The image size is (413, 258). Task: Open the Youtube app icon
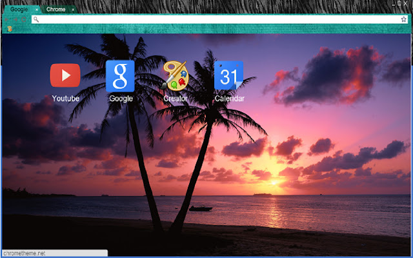tap(65, 75)
